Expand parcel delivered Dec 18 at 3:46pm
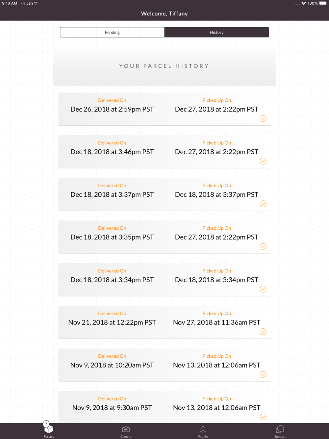Screen dimensions: 329x439 [263, 161]
